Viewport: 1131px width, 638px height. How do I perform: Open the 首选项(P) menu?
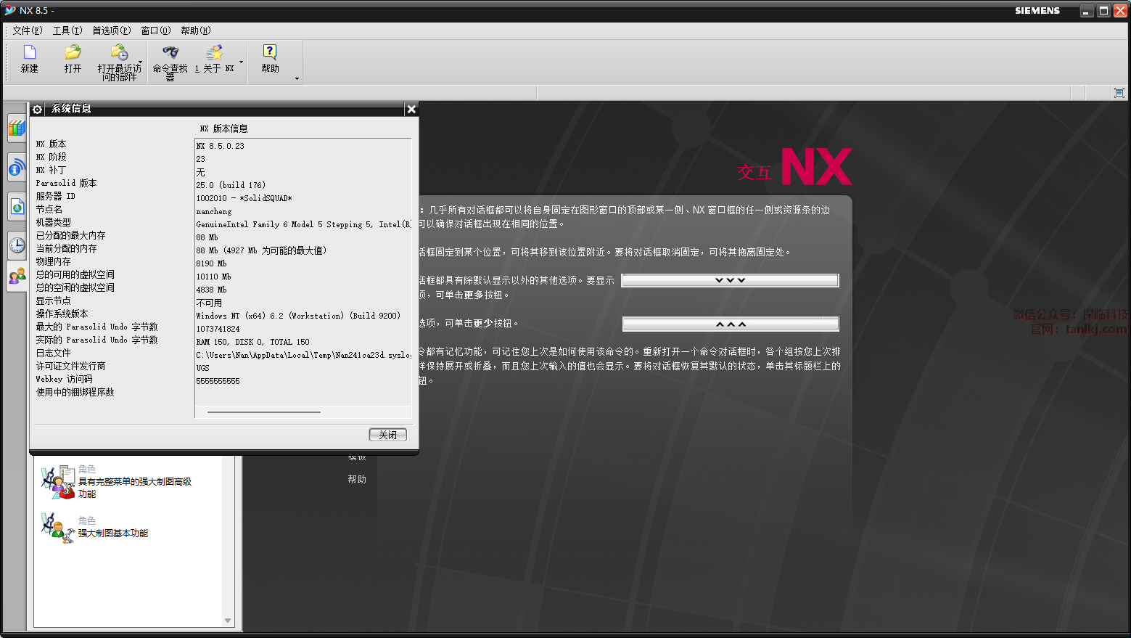click(111, 30)
